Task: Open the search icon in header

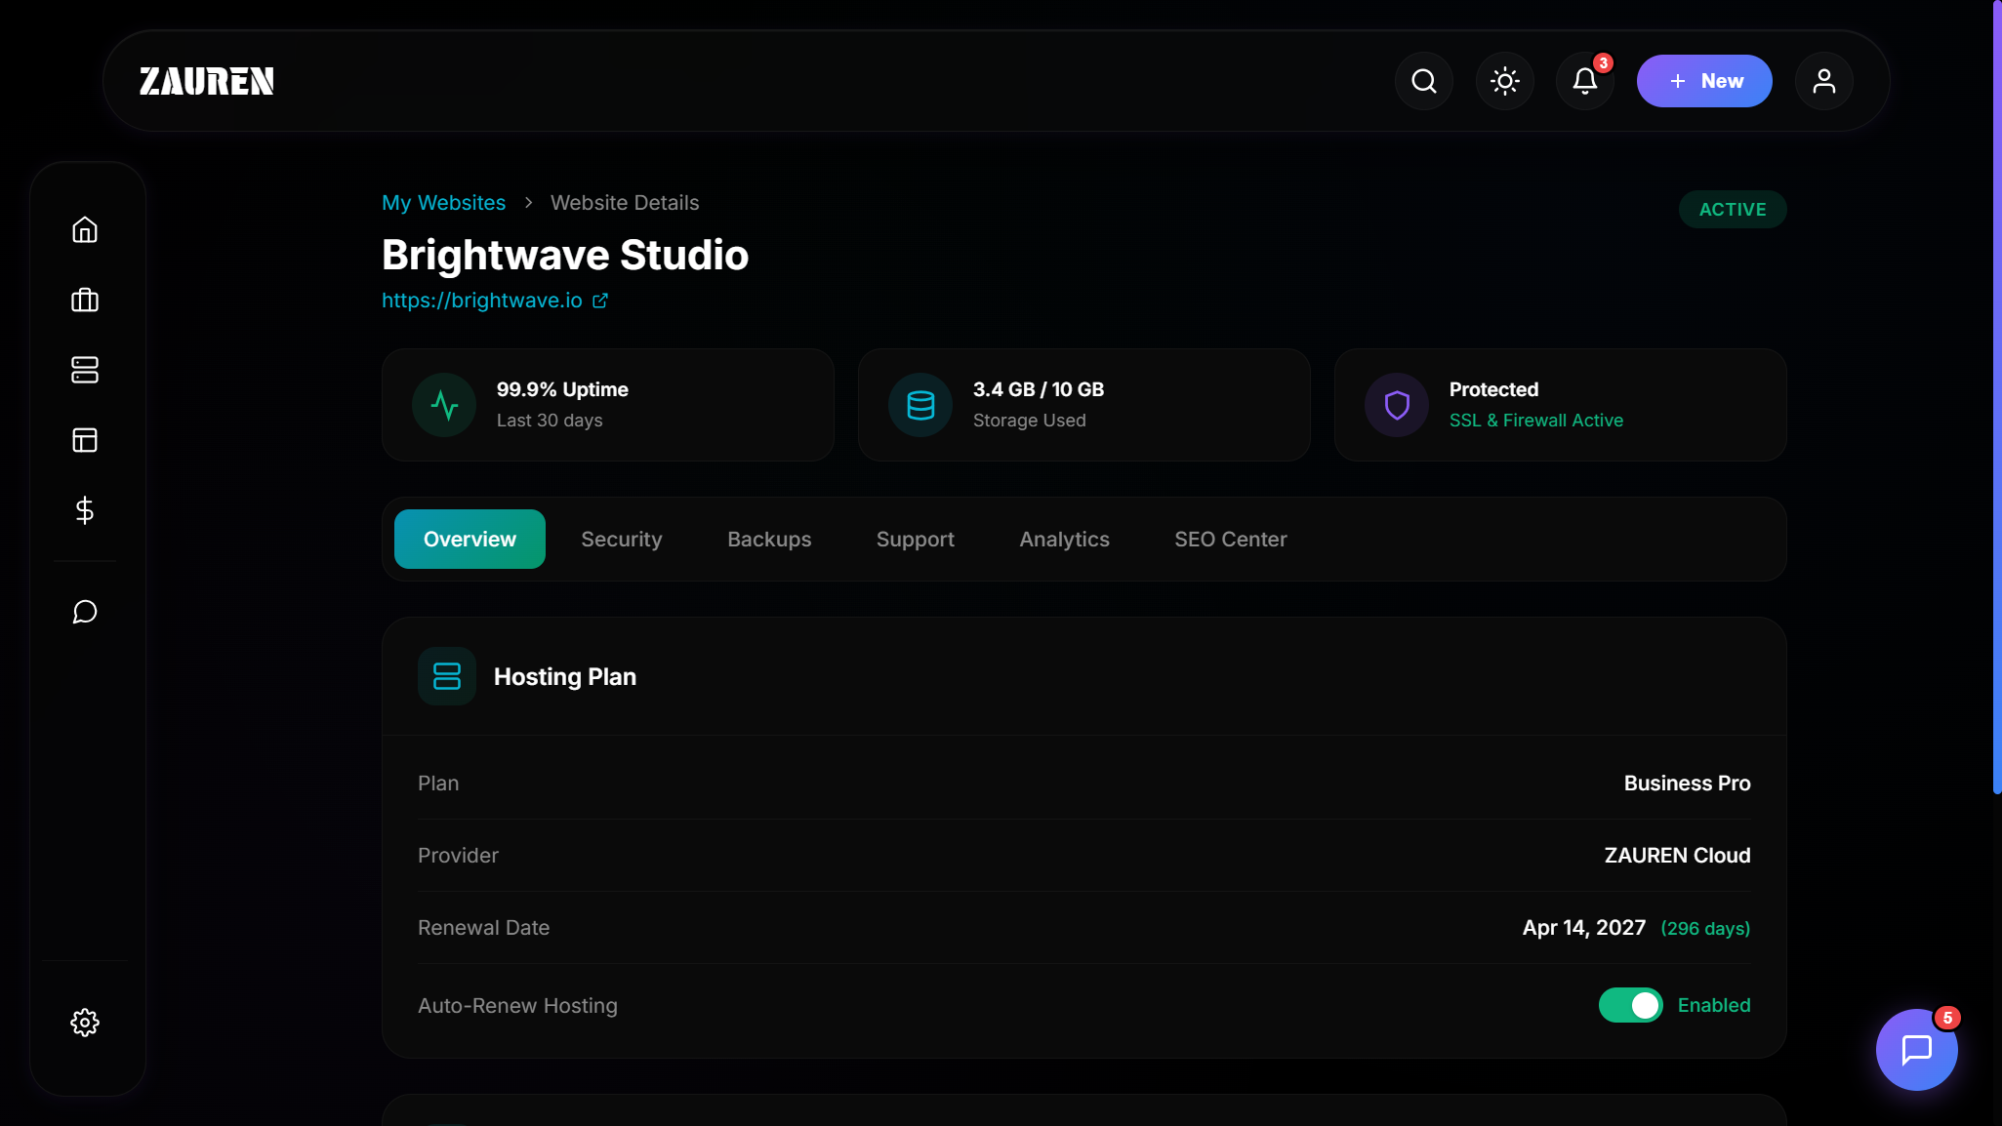Action: coord(1423,81)
